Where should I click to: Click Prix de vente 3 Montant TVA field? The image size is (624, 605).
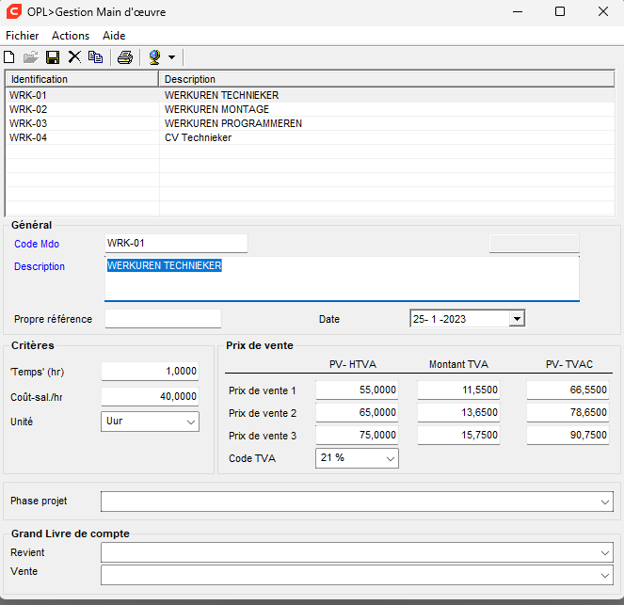[458, 435]
